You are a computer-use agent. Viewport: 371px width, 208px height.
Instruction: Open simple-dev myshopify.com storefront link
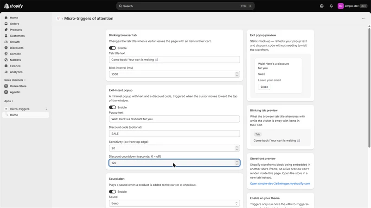click(x=280, y=184)
